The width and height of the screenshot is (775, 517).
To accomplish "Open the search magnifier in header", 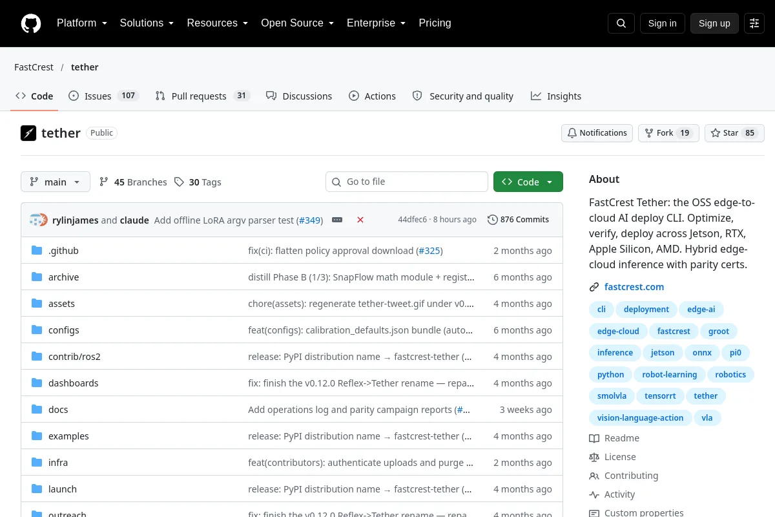I will tap(621, 23).
